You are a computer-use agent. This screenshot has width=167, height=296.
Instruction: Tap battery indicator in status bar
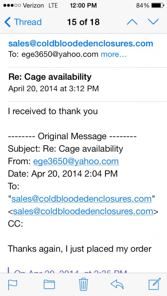[158, 5]
